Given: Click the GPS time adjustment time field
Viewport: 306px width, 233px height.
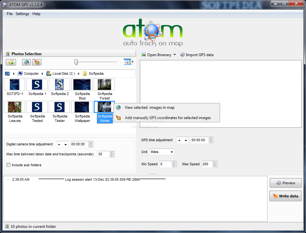Looking at the screenshot, I should [x=200, y=140].
